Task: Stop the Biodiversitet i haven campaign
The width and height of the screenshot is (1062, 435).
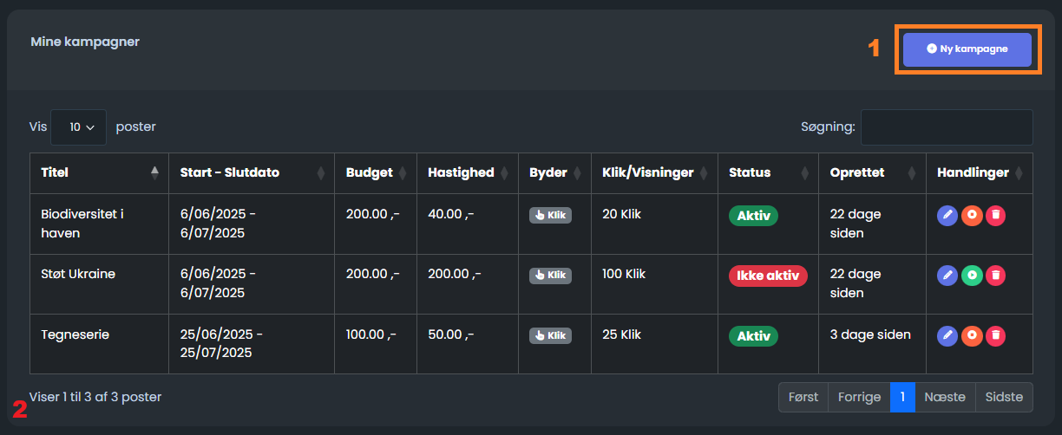Action: (972, 215)
